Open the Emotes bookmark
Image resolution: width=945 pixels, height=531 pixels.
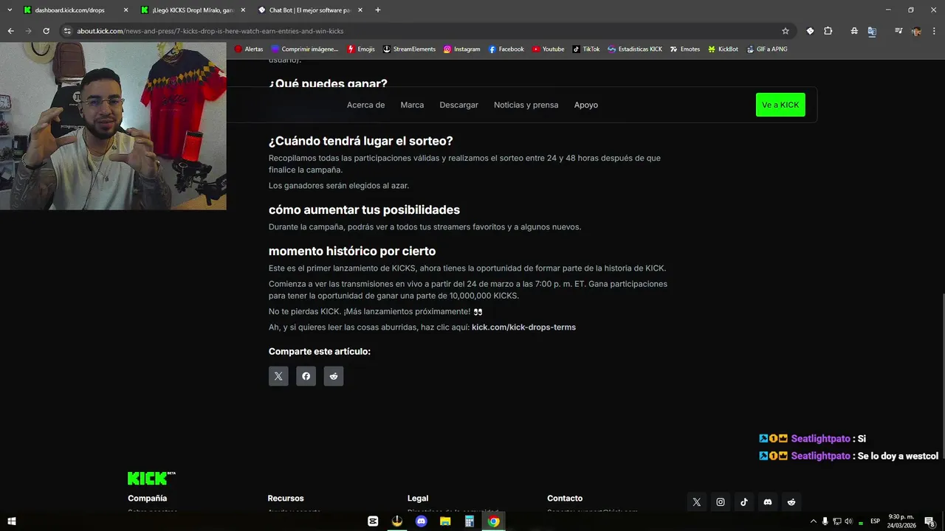coord(684,49)
